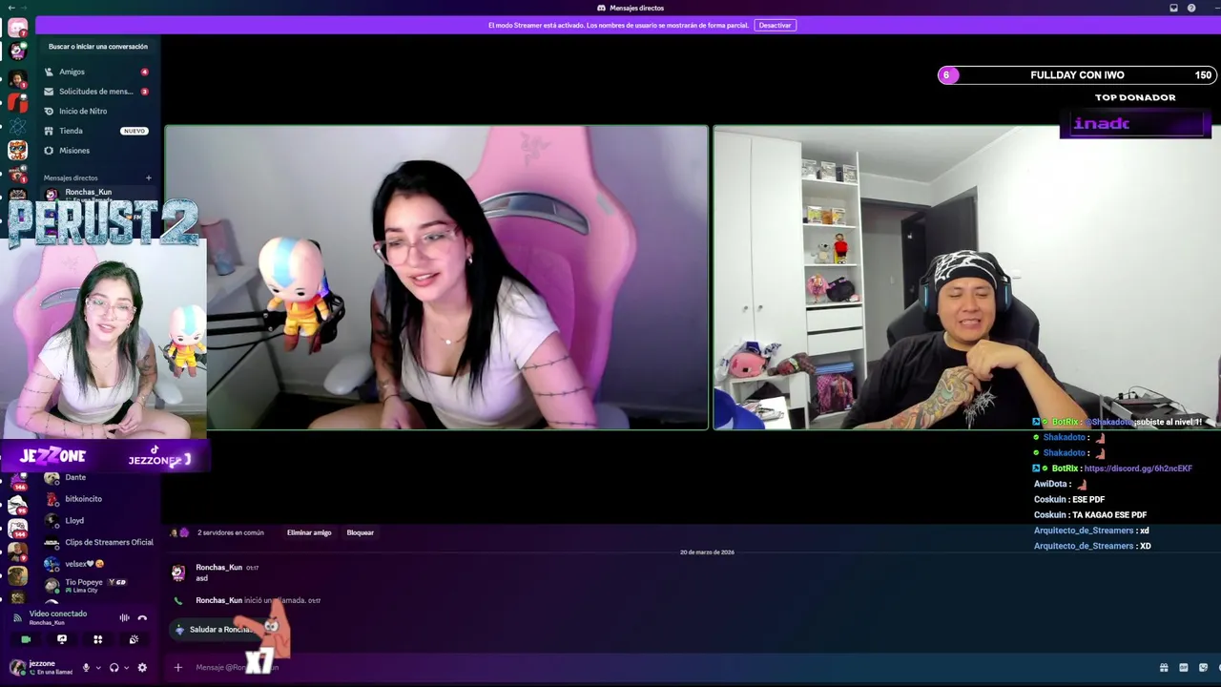Open user settings gear

pyautogui.click(x=142, y=667)
